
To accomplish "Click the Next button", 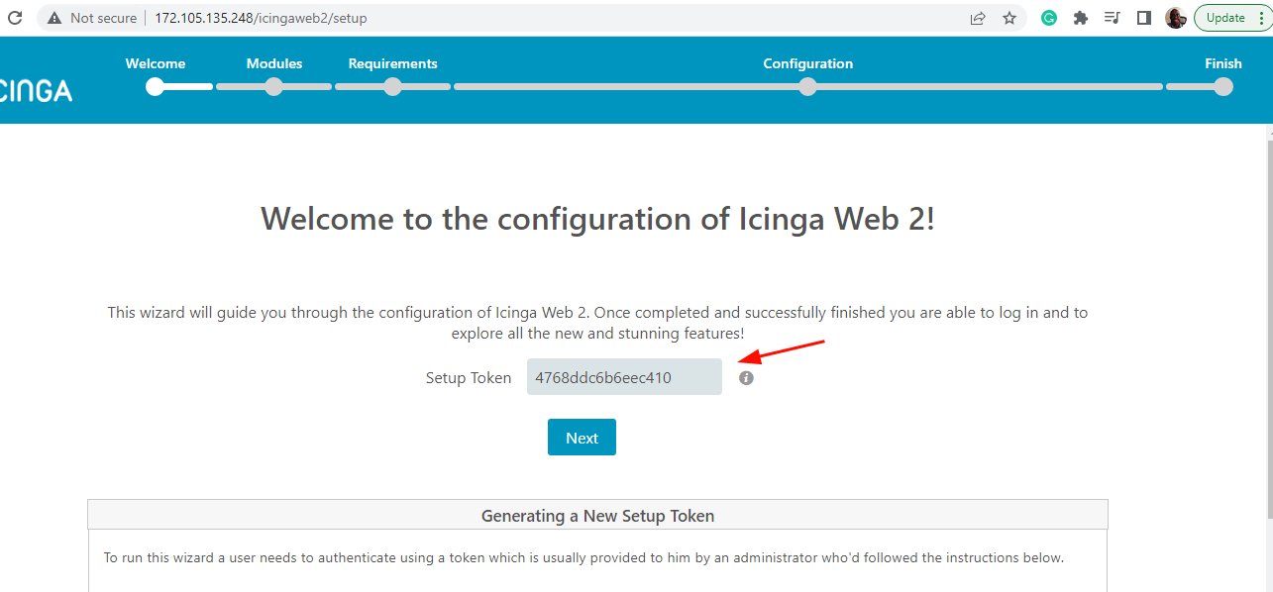I will [582, 438].
